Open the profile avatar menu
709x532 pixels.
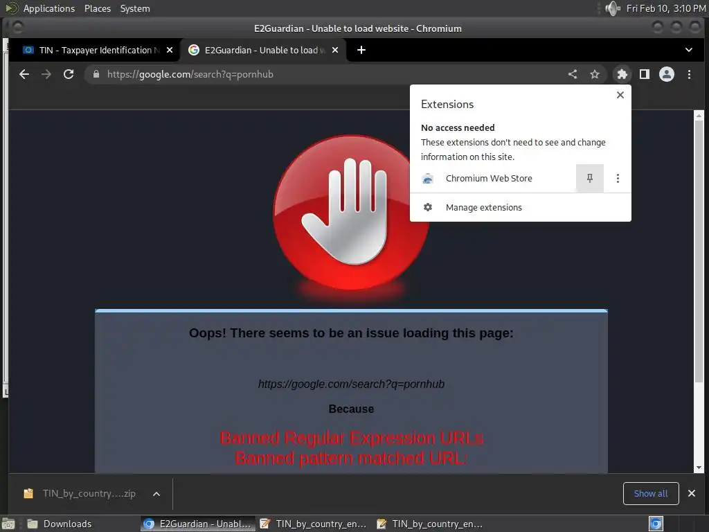667,74
